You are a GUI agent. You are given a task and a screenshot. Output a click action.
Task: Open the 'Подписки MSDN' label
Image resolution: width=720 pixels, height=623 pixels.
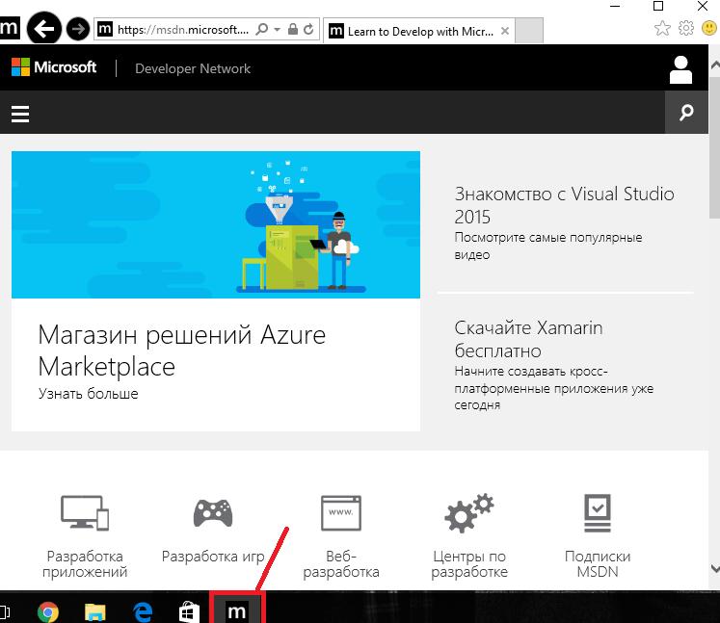598,564
